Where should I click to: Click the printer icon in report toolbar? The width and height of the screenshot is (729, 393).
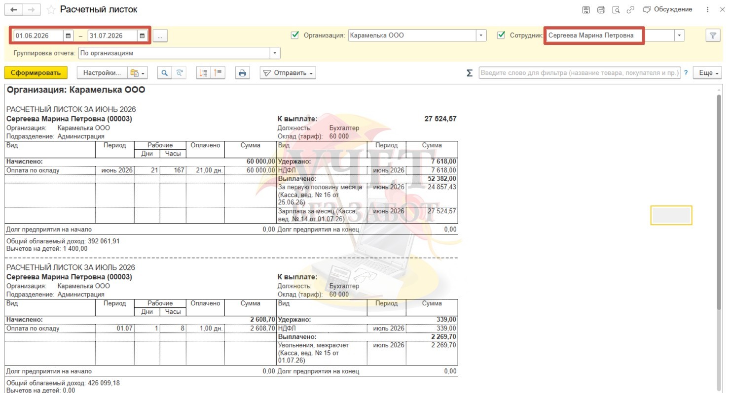(242, 73)
